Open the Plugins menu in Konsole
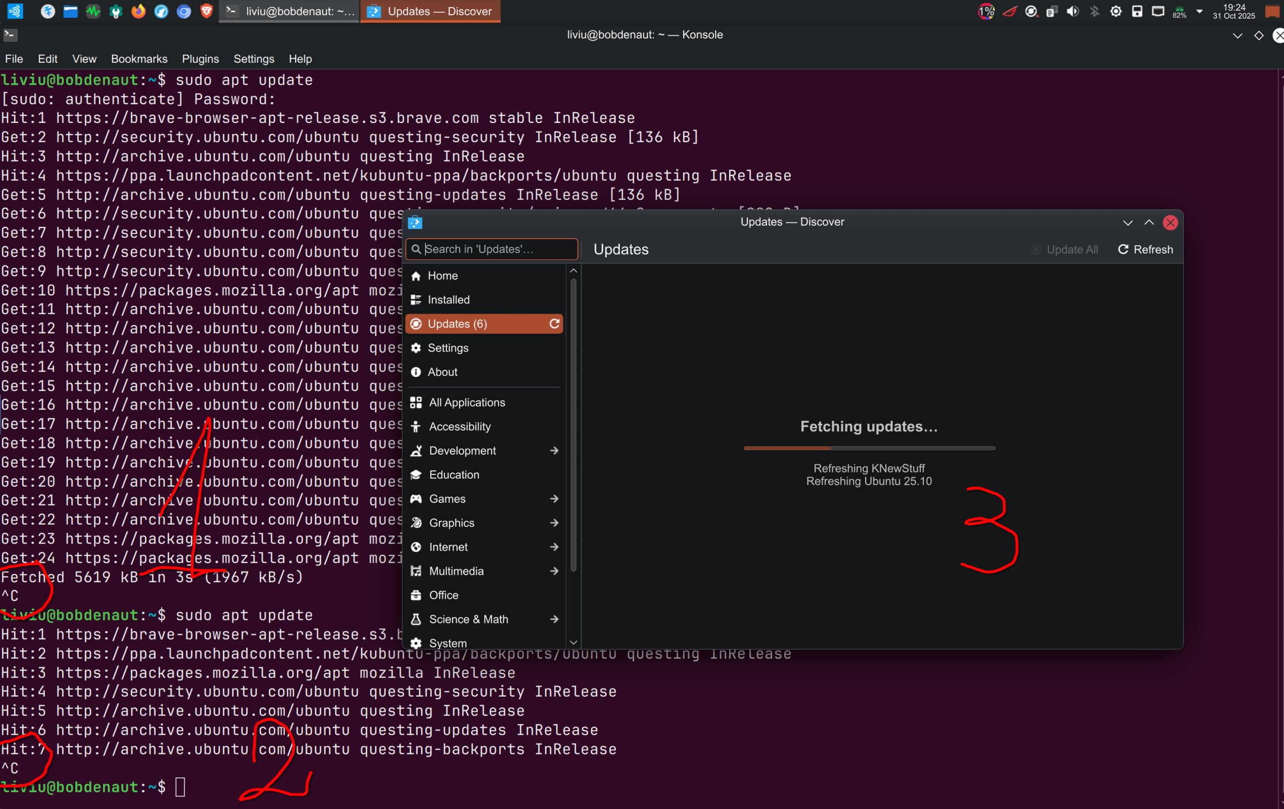The width and height of the screenshot is (1284, 809). [x=200, y=59]
